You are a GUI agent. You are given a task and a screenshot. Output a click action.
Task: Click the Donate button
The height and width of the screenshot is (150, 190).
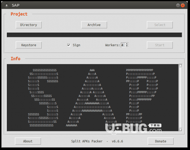pyautogui.click(x=161, y=141)
